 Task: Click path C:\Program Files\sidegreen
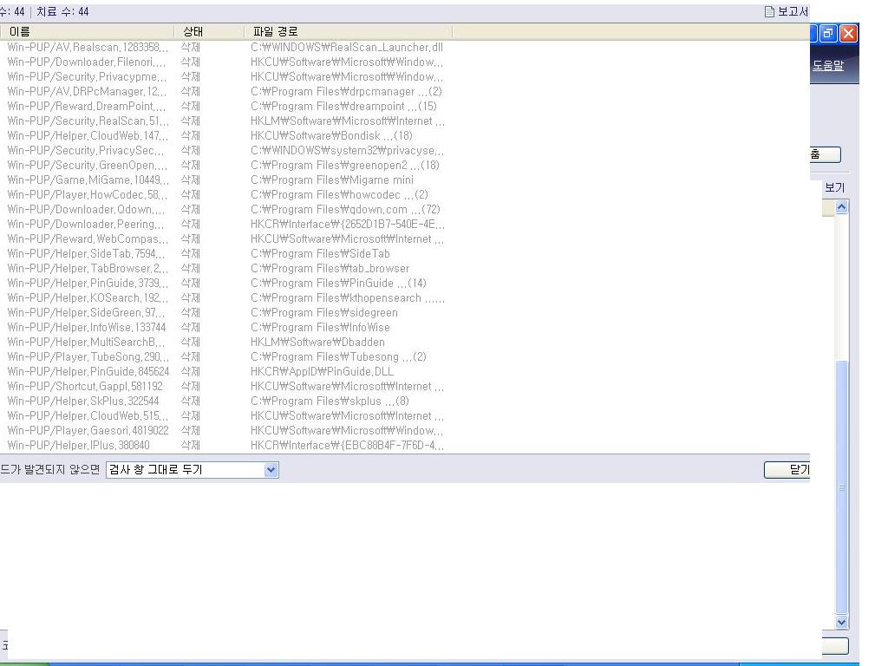324,312
